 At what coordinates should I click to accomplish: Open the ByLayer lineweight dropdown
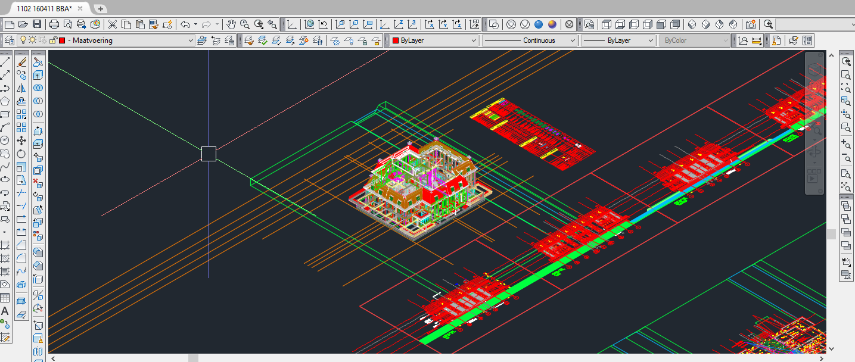pos(650,40)
